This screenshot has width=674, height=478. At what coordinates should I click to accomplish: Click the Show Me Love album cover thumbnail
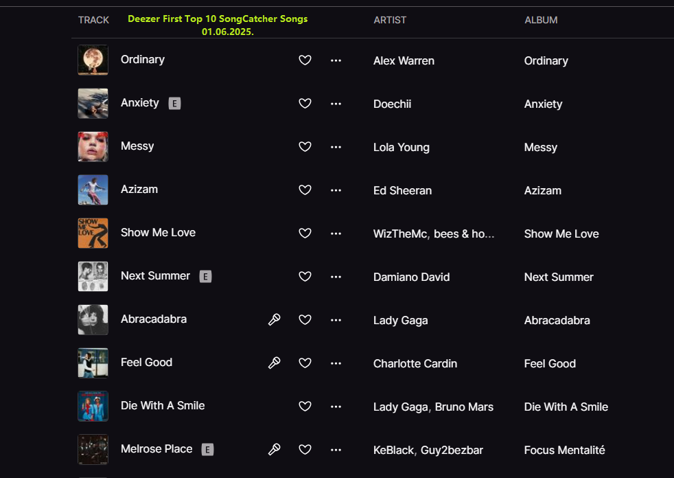93,233
